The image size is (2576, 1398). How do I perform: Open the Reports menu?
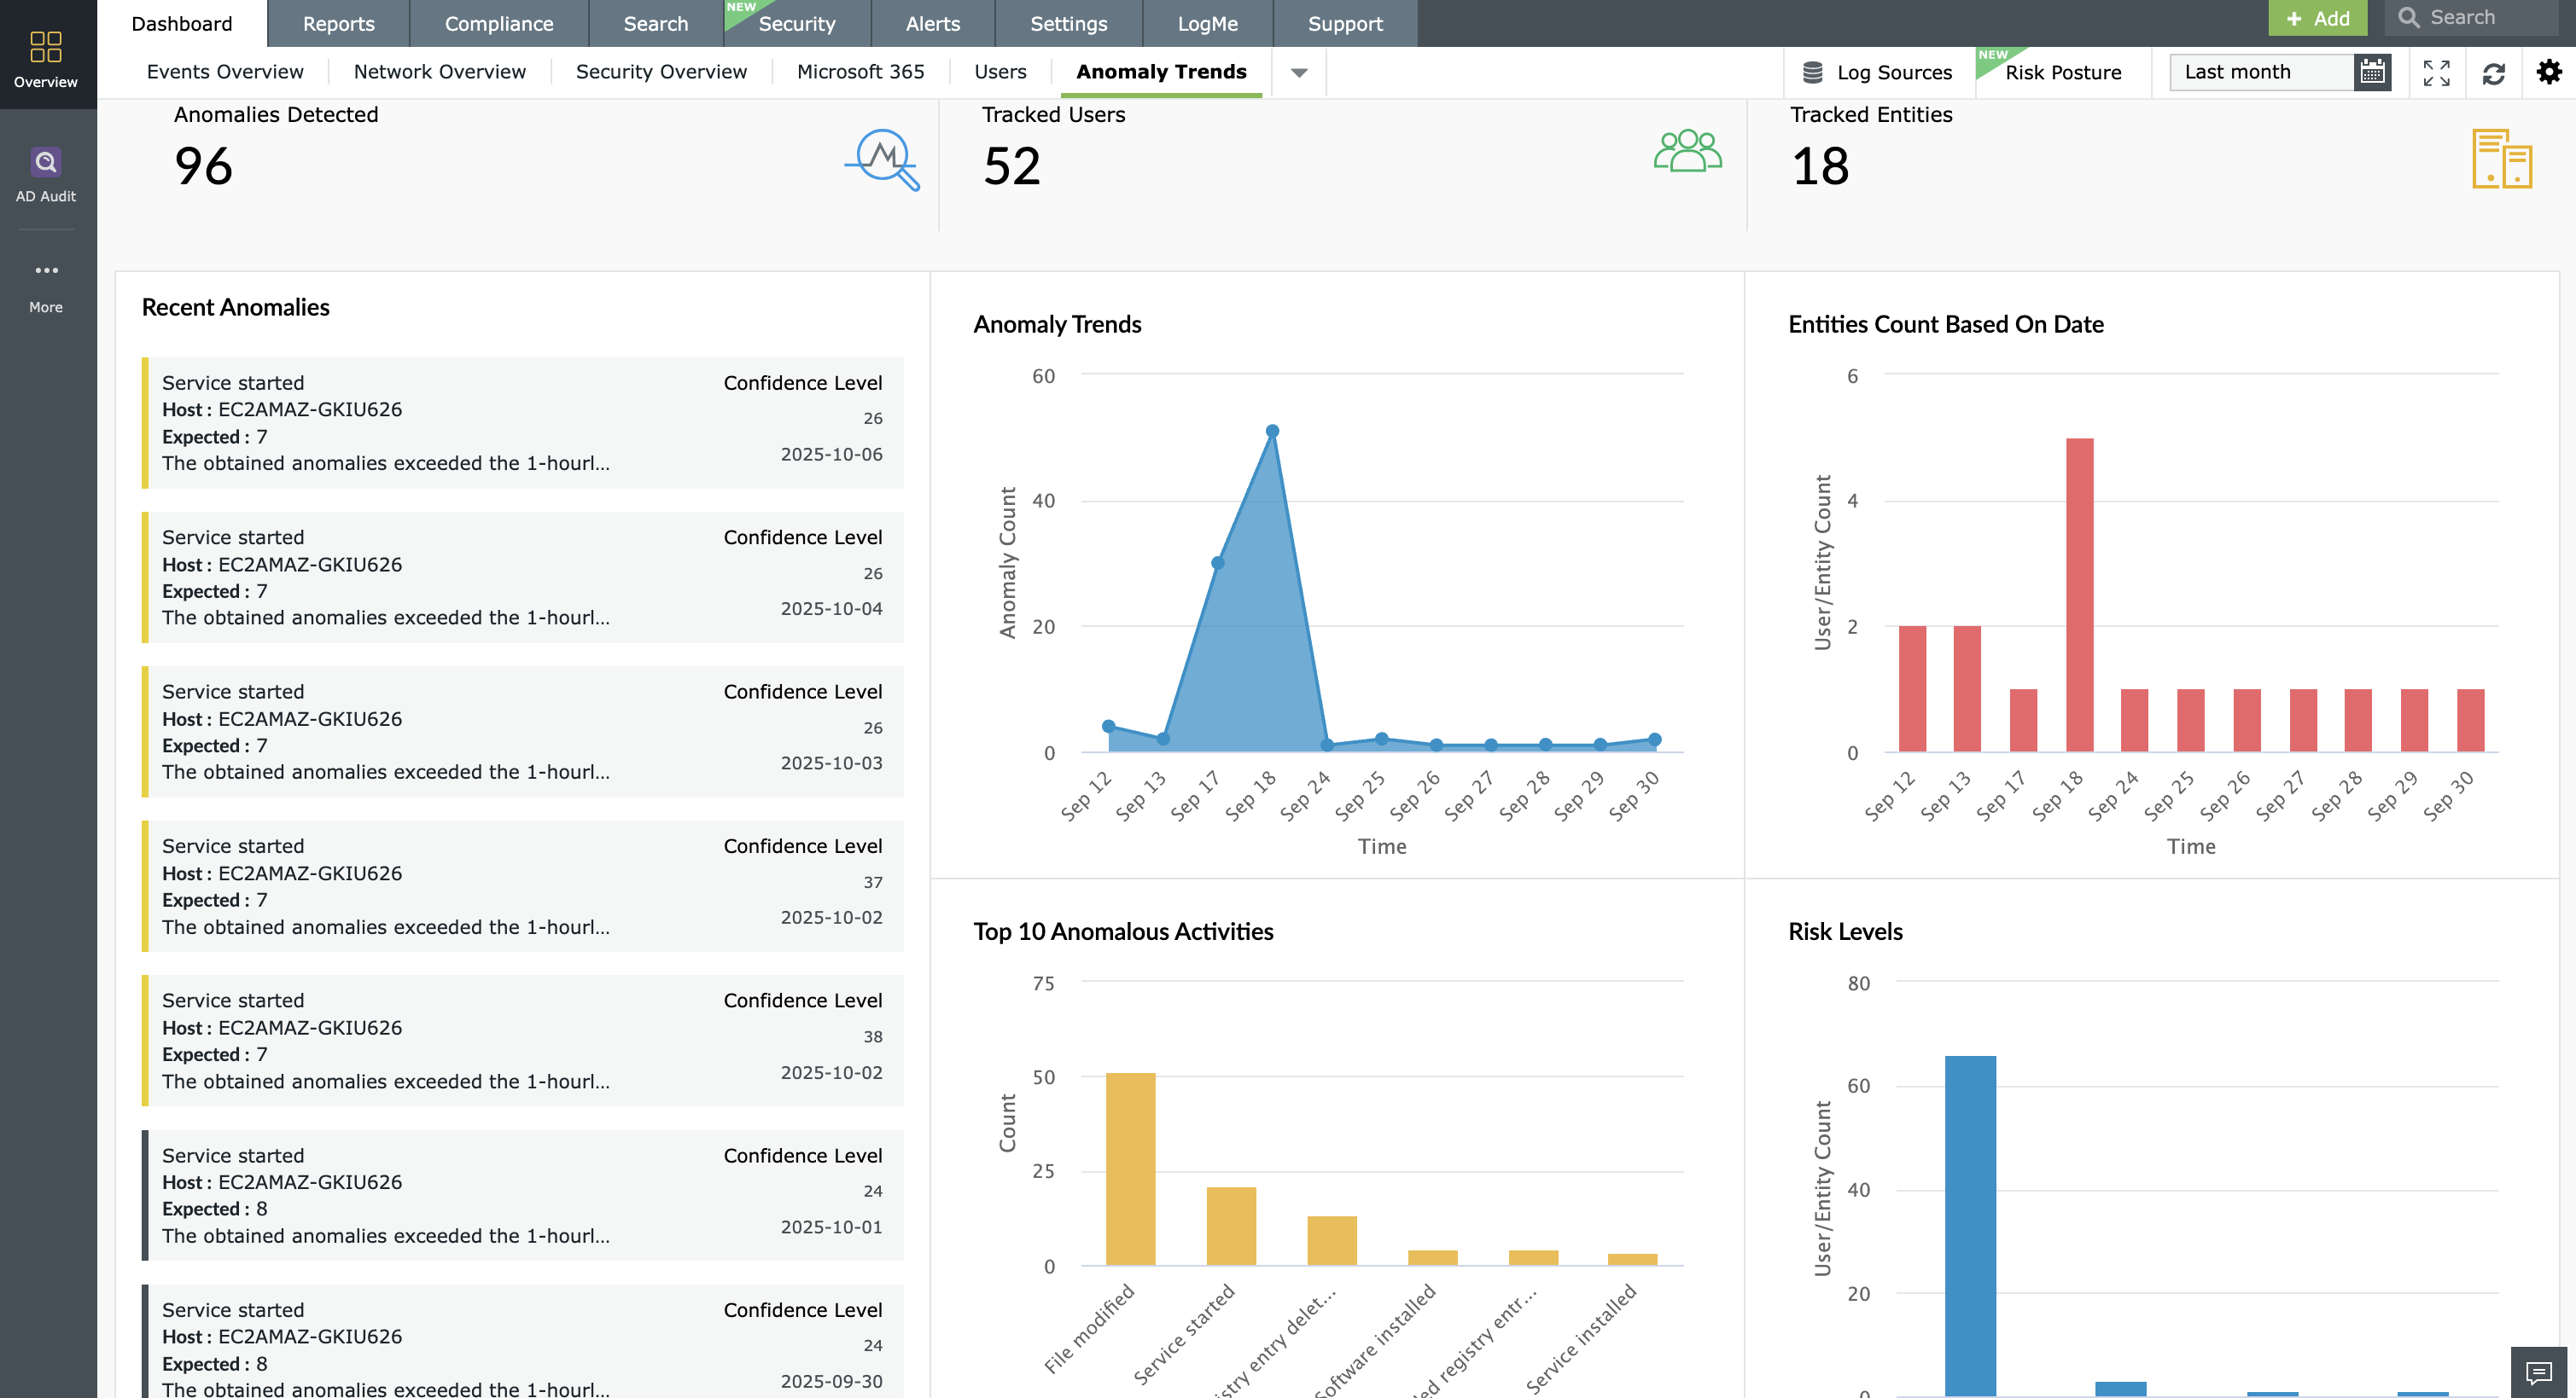(339, 23)
